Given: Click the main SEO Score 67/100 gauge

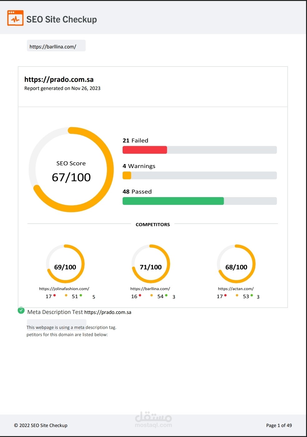Looking at the screenshot, I should point(71,170).
